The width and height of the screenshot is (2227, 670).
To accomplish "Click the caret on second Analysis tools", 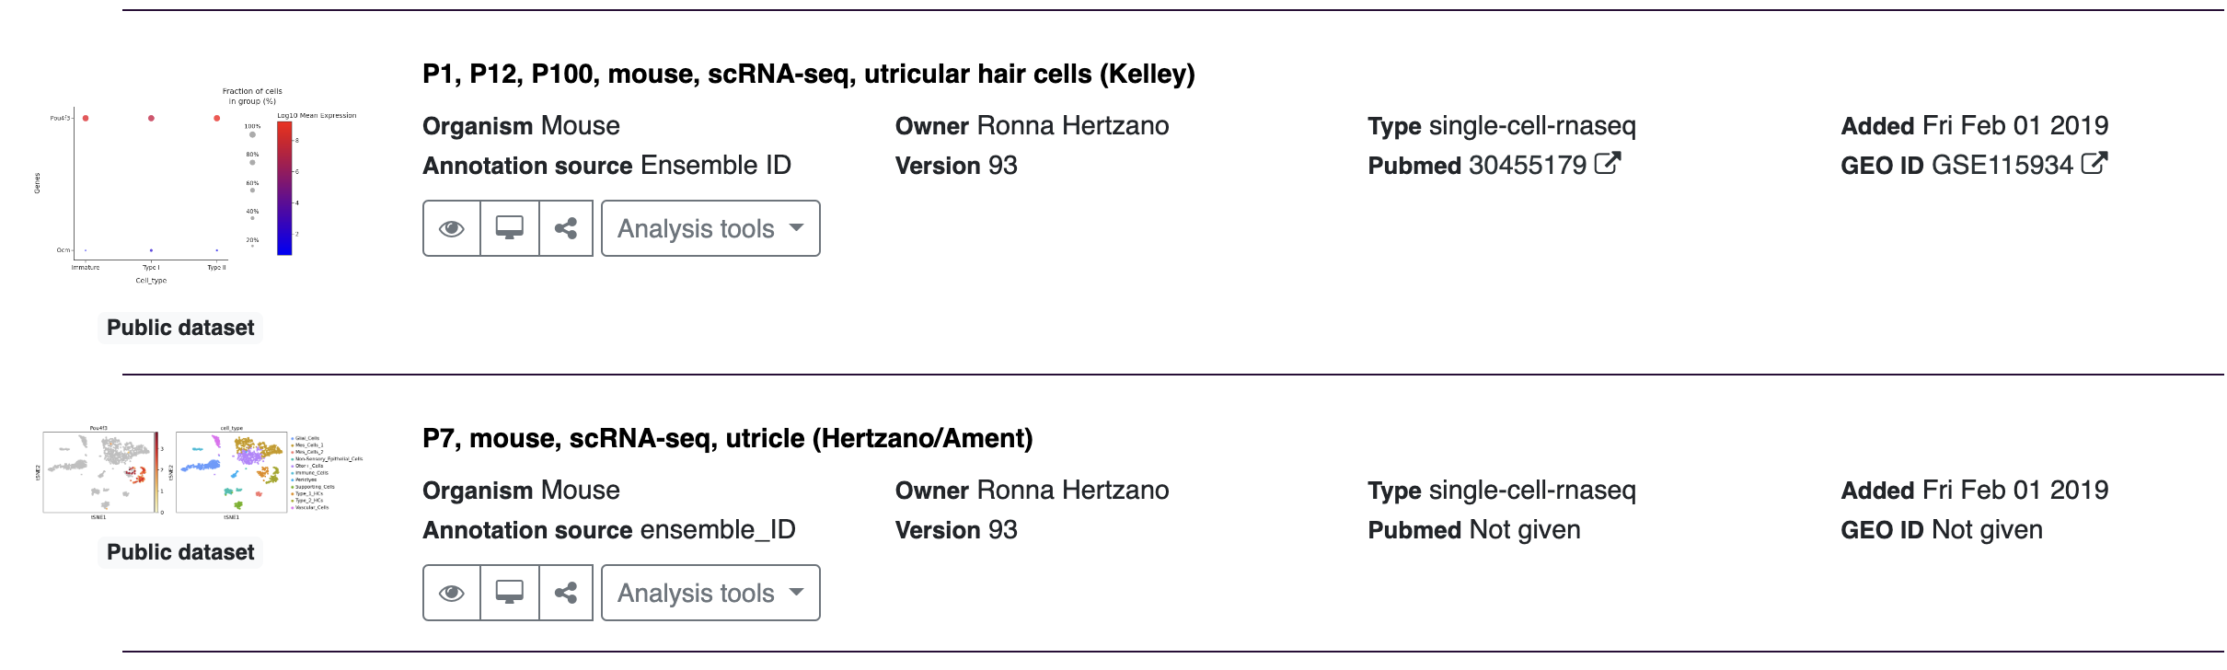I will pos(797,592).
